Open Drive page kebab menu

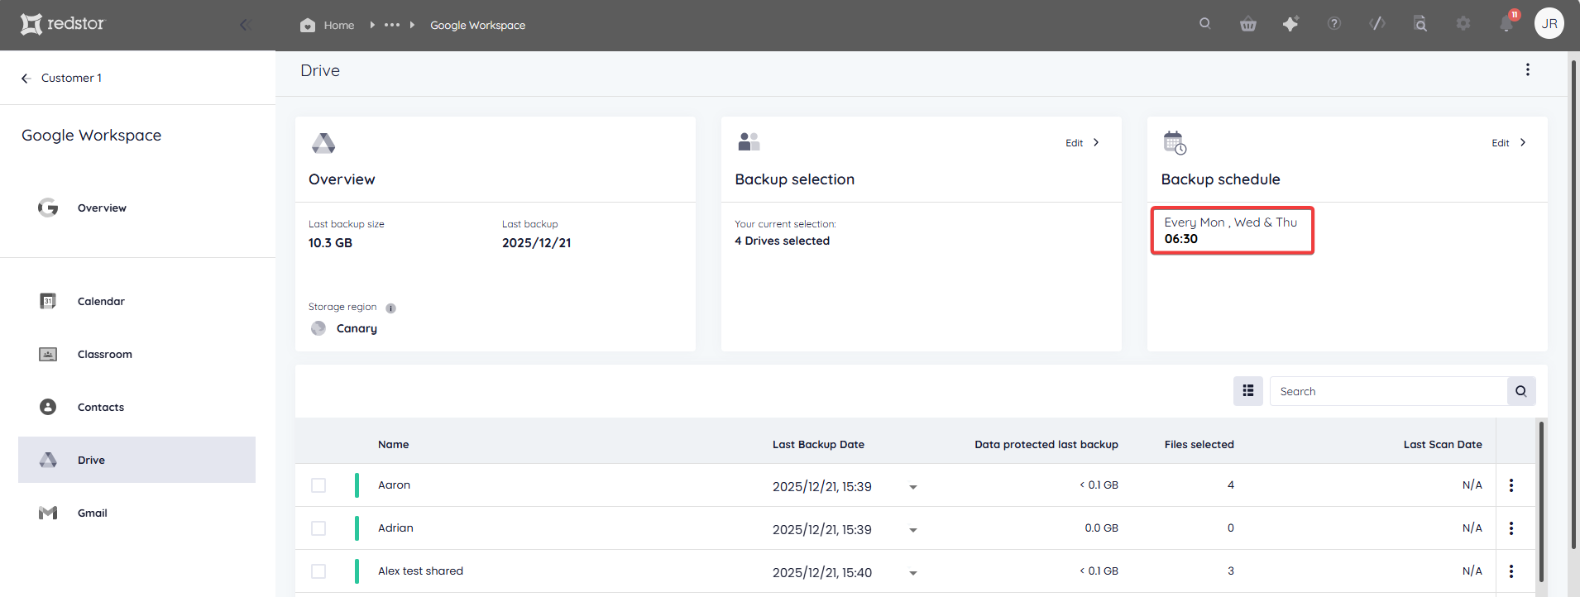point(1528,70)
